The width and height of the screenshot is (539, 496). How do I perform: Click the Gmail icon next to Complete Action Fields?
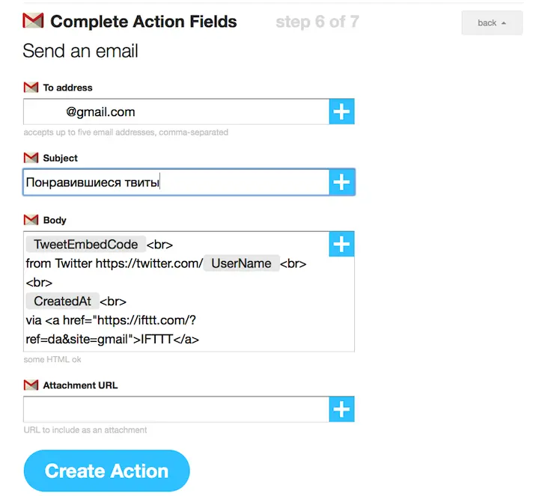point(33,21)
